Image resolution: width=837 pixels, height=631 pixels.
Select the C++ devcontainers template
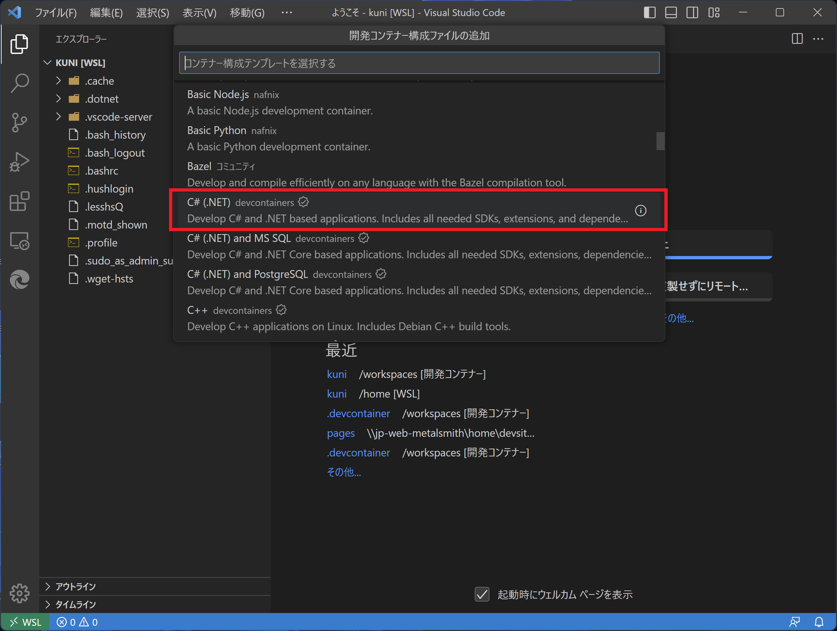(x=419, y=318)
